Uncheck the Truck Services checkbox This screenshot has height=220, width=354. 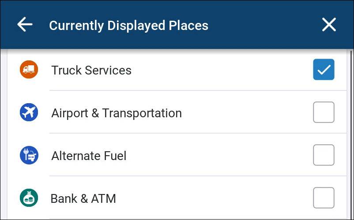coord(324,69)
